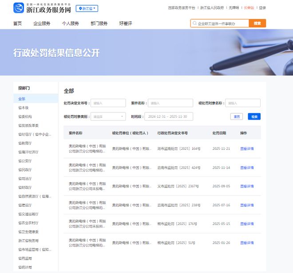Open 查看详情 for 义市监处罚 2367号
The width and height of the screenshot is (293, 273).
click(x=247, y=186)
